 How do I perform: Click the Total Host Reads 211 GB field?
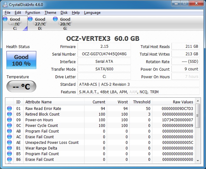coord(186,46)
